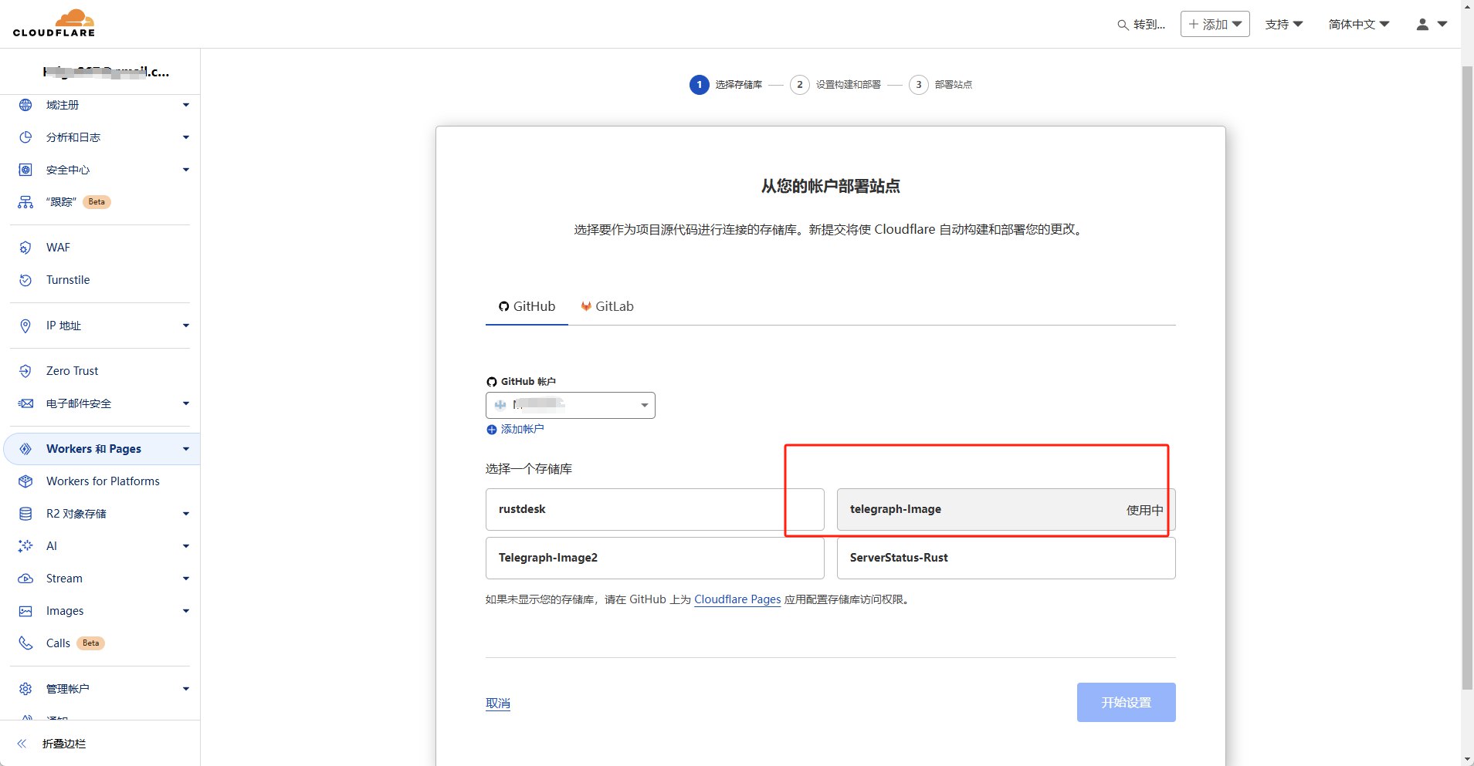Screen dimensions: 1474x766
Task: Click the Images picture icon
Action: point(25,611)
